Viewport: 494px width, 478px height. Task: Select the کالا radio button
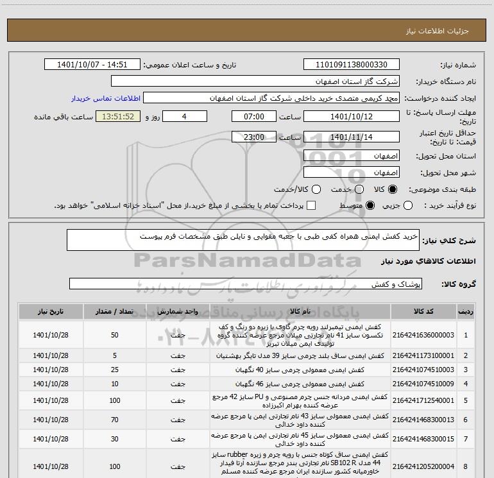tap(393, 189)
